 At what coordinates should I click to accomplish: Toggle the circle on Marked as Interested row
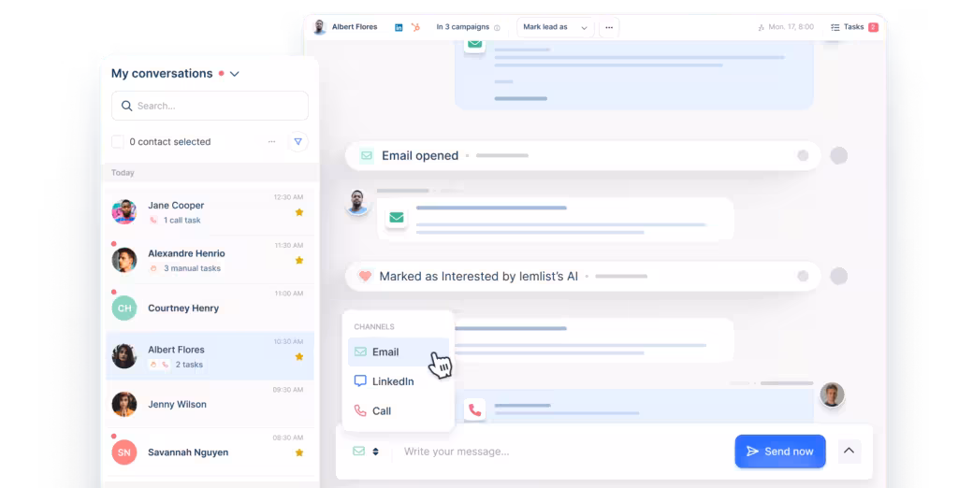803,277
